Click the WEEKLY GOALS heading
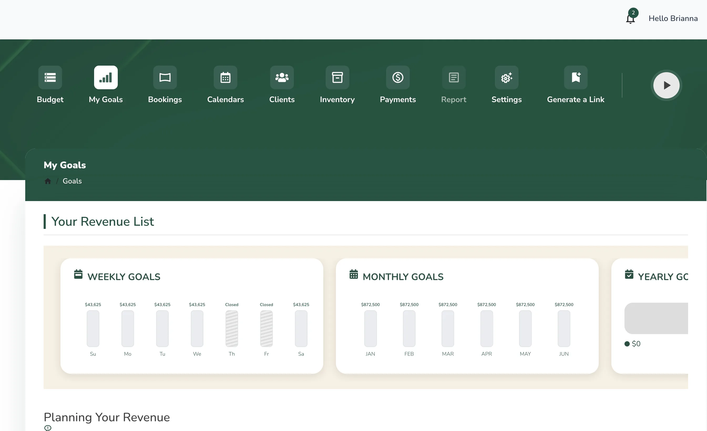The height and width of the screenshot is (431, 707). tap(124, 277)
